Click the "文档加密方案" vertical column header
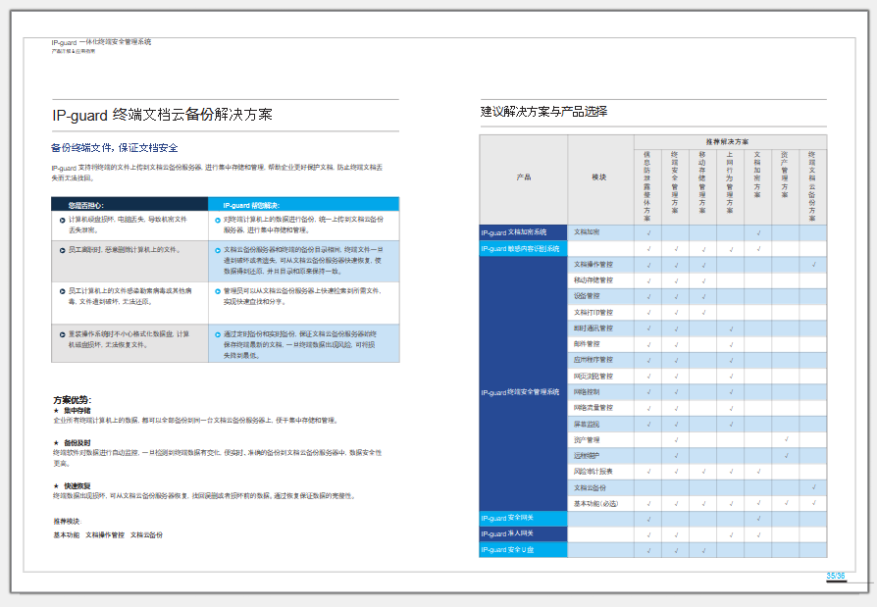The width and height of the screenshot is (877, 607). pyautogui.click(x=757, y=175)
